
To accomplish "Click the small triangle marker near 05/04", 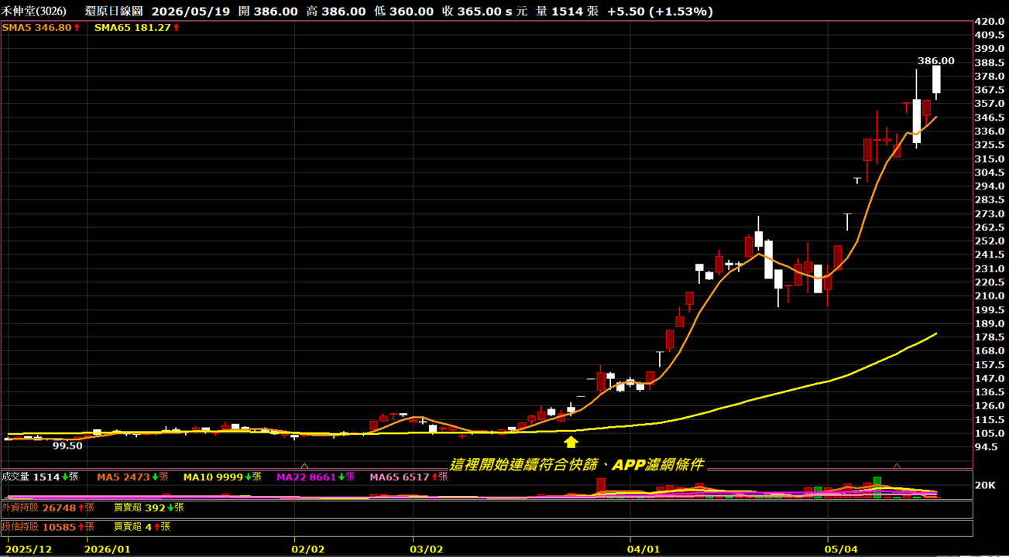I will point(897,466).
